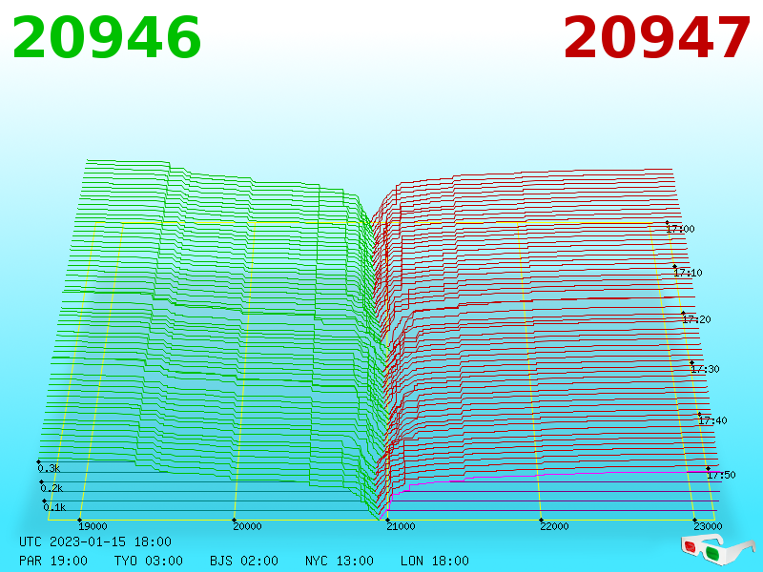The height and width of the screenshot is (572, 763).
Task: Click the 17:20 time axis label
Action: (x=696, y=319)
